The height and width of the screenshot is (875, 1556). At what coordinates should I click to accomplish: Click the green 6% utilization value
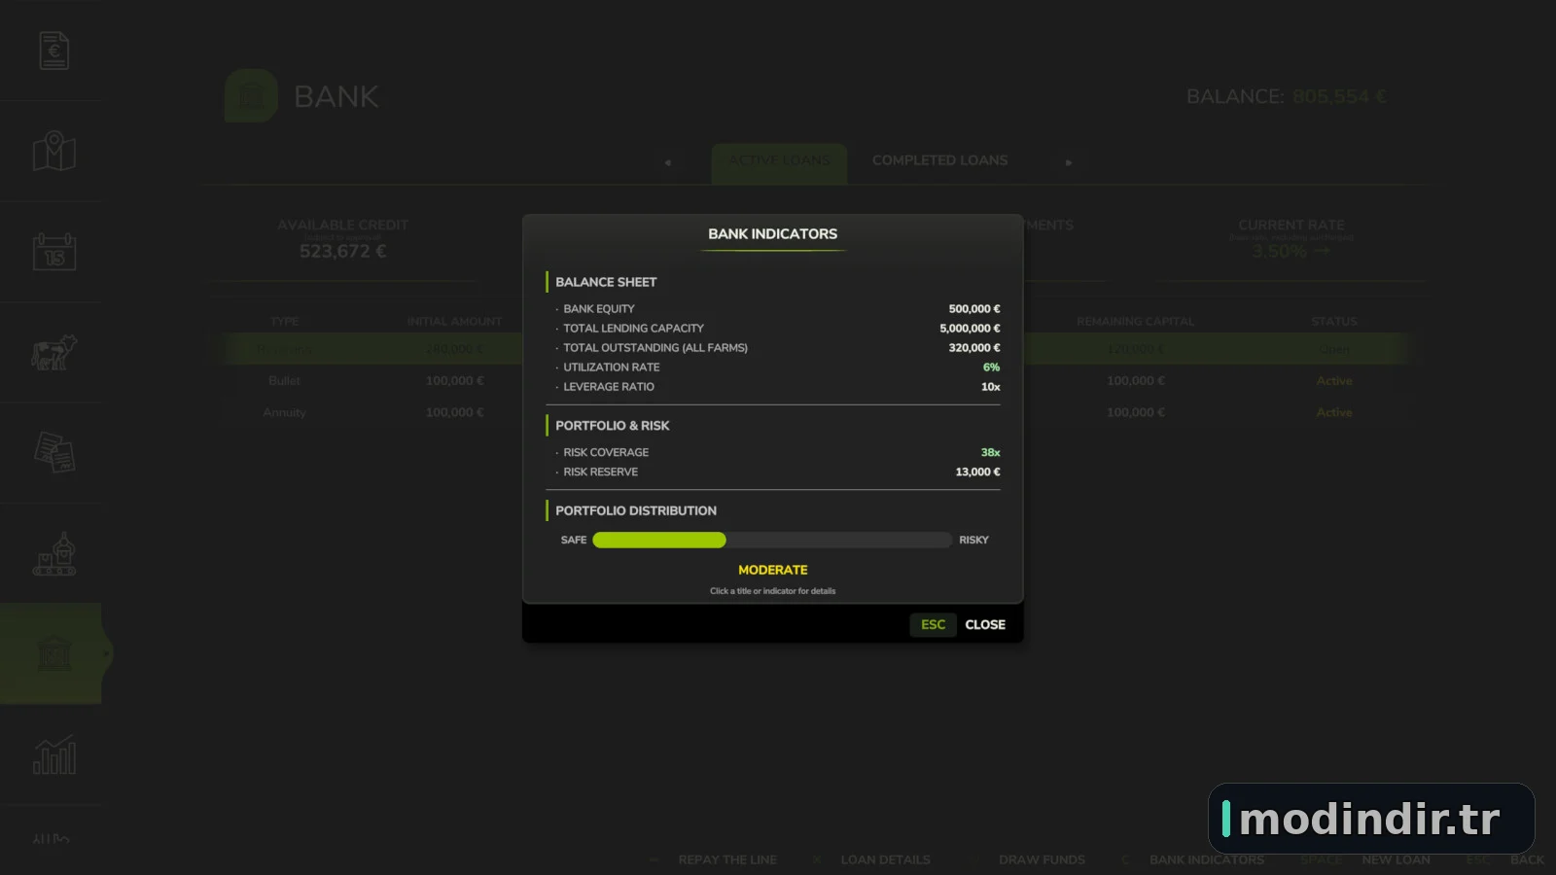(x=991, y=367)
